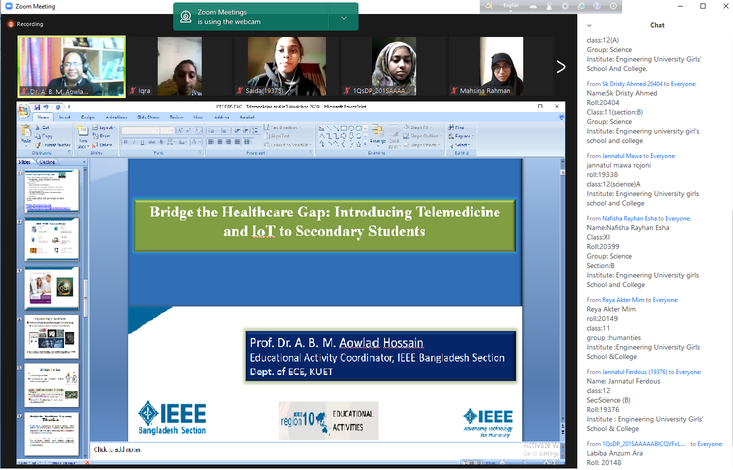Select Dr. A. B. M. Aowlad video tile
This screenshot has width=733, height=470.
pos(72,66)
